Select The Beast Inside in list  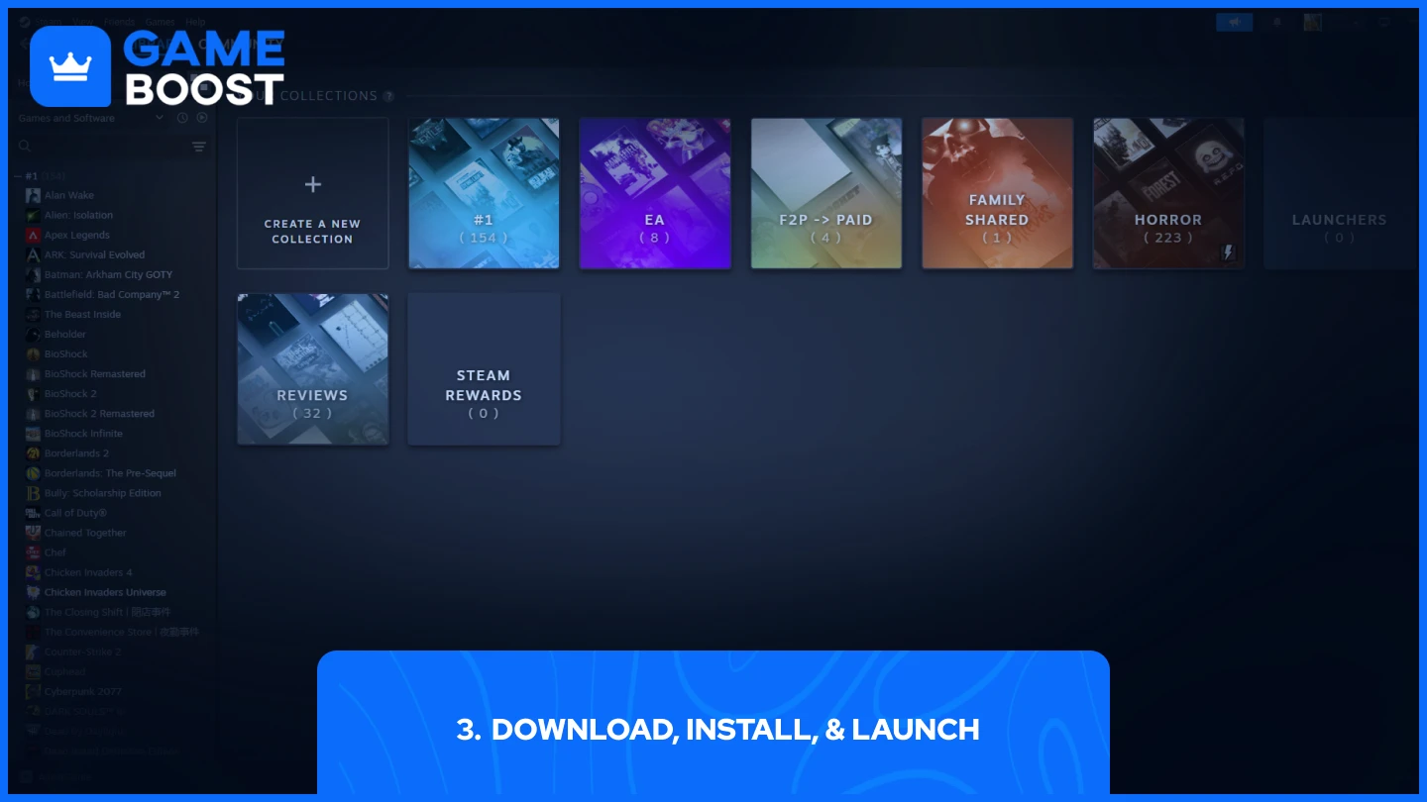coord(82,314)
